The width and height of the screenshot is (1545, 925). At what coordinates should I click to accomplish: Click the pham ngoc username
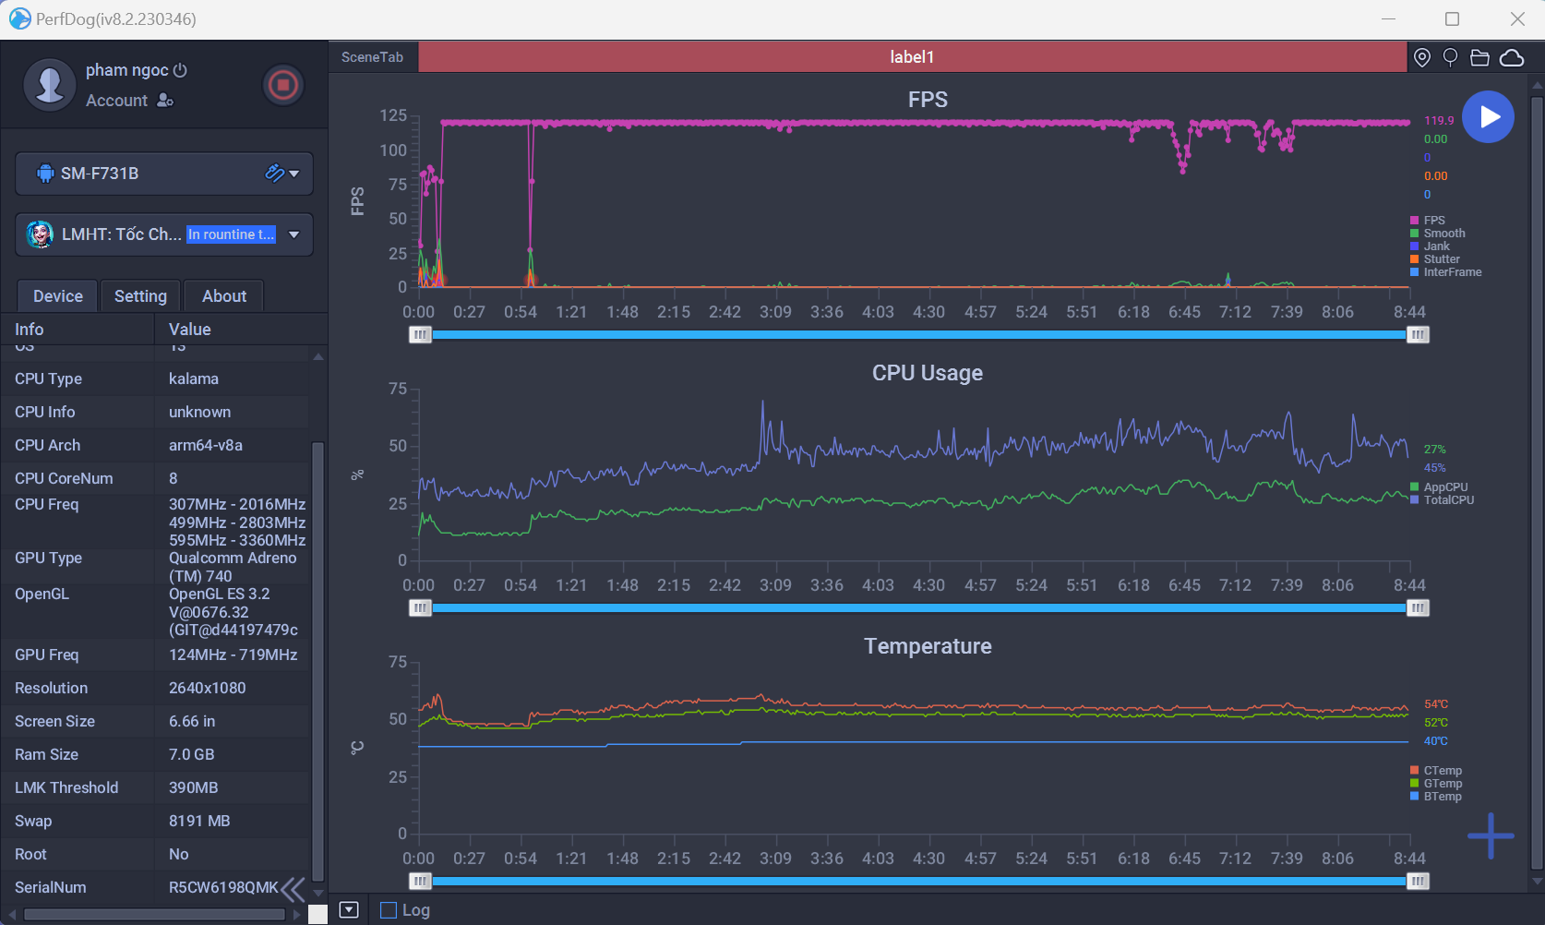(x=127, y=70)
